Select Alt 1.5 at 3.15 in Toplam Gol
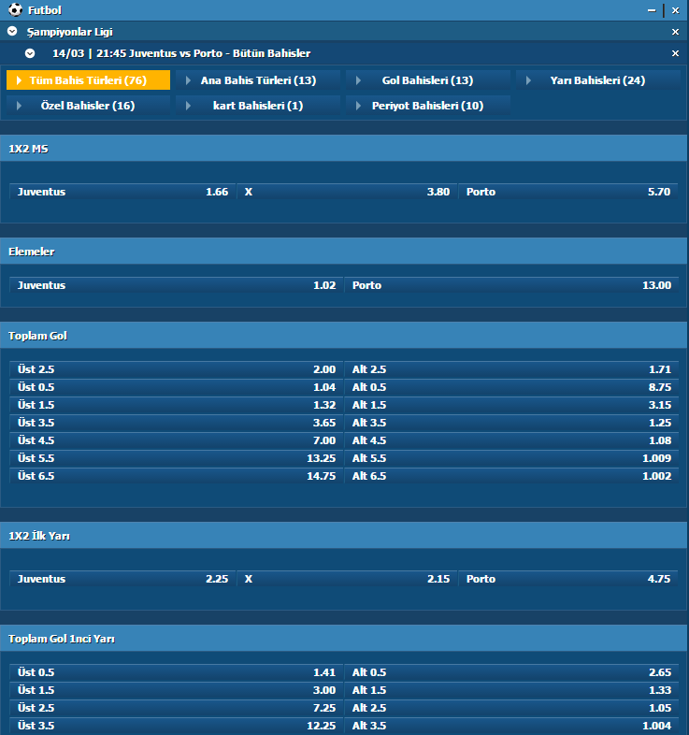The image size is (689, 735). 511,405
